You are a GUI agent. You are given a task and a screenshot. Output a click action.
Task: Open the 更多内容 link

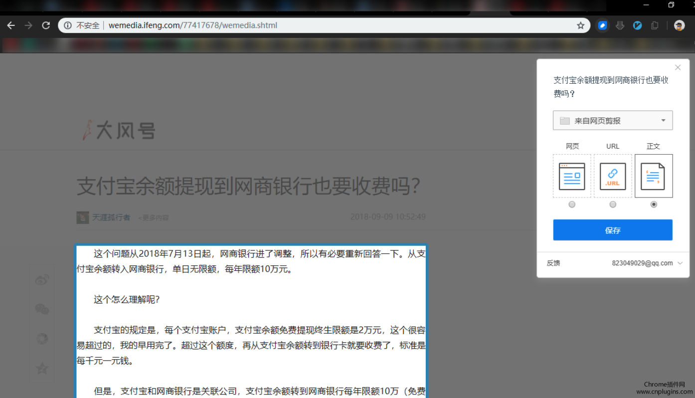[154, 218]
